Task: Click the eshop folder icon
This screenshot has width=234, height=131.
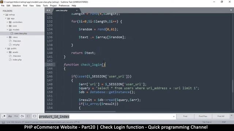Action: [x=7, y=15]
